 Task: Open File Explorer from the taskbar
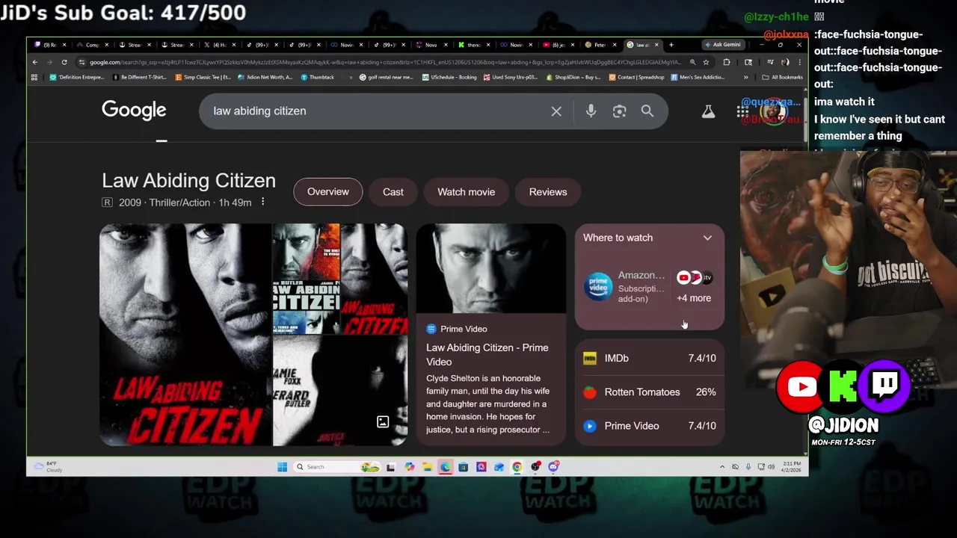tap(427, 467)
